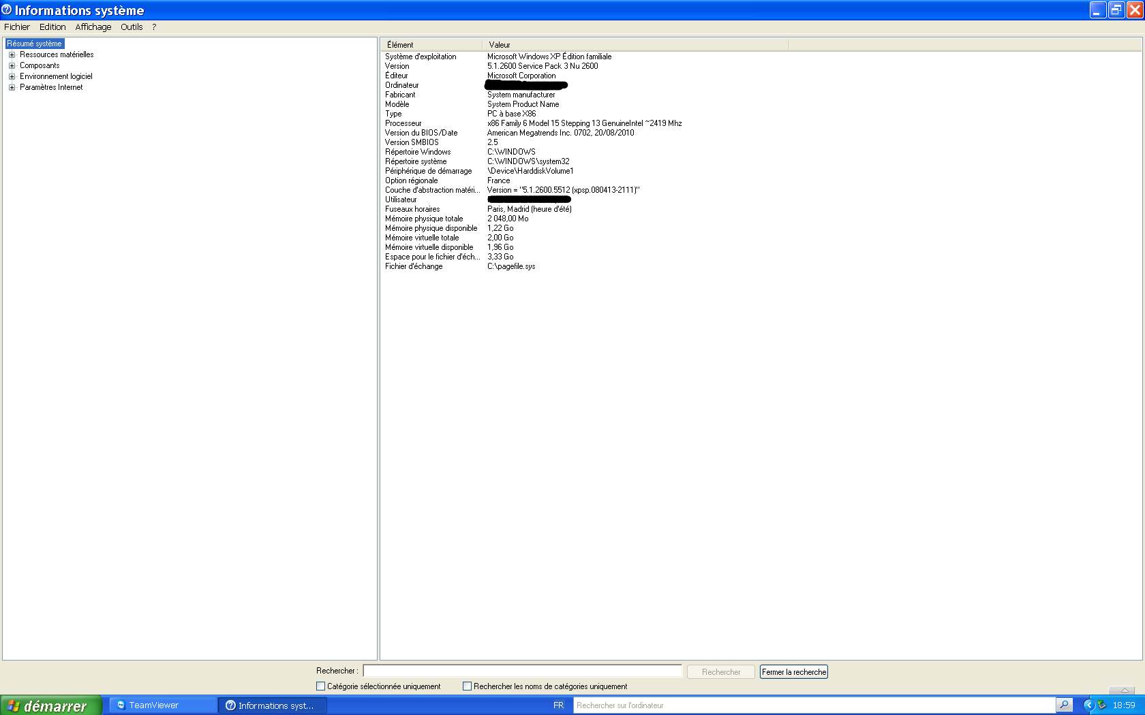Click the "\Device\HarddiskVolume1" value
The width and height of the screenshot is (1145, 715).
530,171
